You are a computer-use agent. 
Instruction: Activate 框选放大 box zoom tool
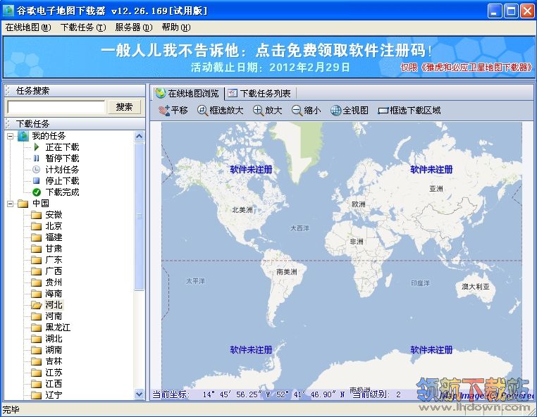point(220,111)
